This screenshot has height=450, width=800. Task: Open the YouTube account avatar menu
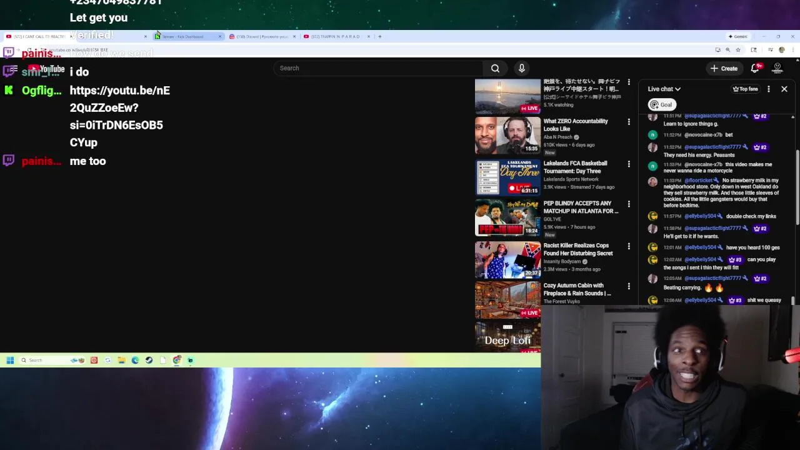point(777,68)
